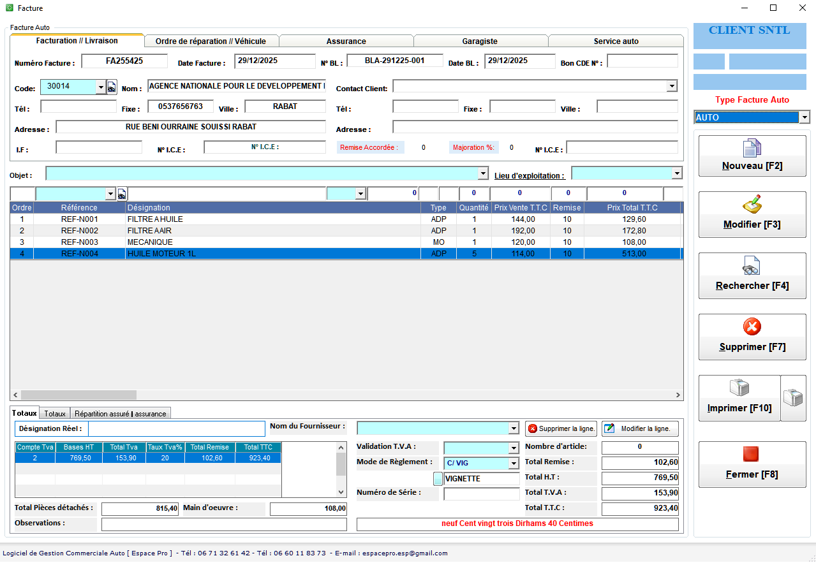
Task: Switch to the Assurance tab
Action: pyautogui.click(x=346, y=41)
